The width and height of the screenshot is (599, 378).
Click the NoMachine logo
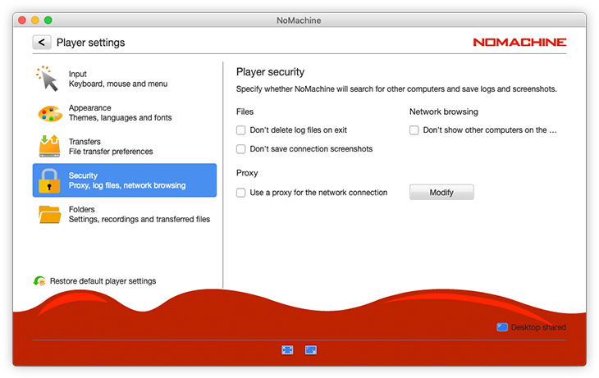[519, 43]
